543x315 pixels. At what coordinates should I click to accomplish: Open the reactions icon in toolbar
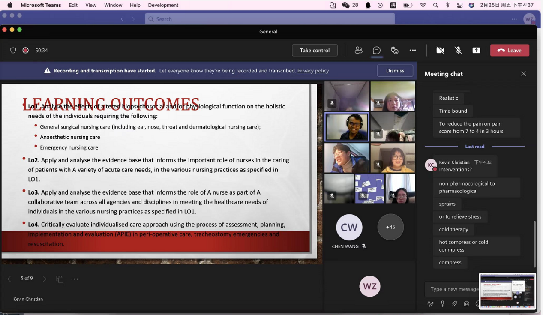pos(395,50)
